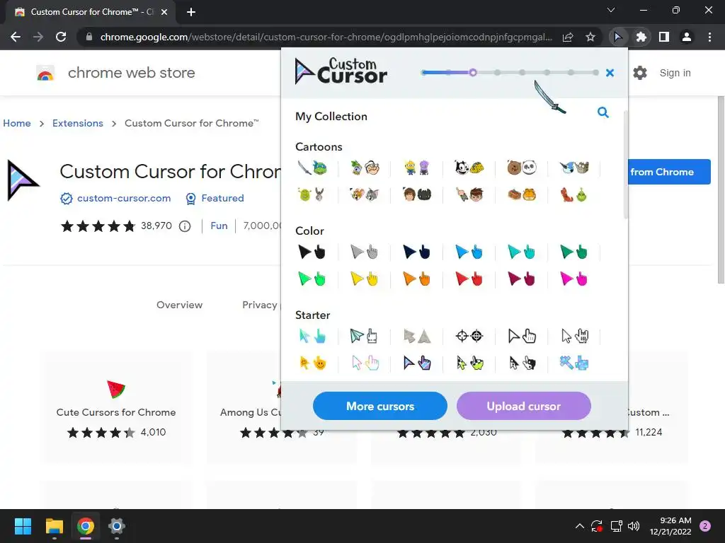This screenshot has height=543, width=725.
Task: Close the Custom Cursor browser tab
Action: point(164,12)
